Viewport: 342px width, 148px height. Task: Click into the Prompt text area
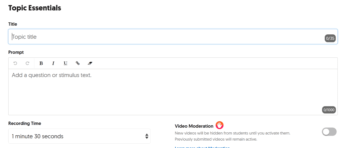pos(173,92)
